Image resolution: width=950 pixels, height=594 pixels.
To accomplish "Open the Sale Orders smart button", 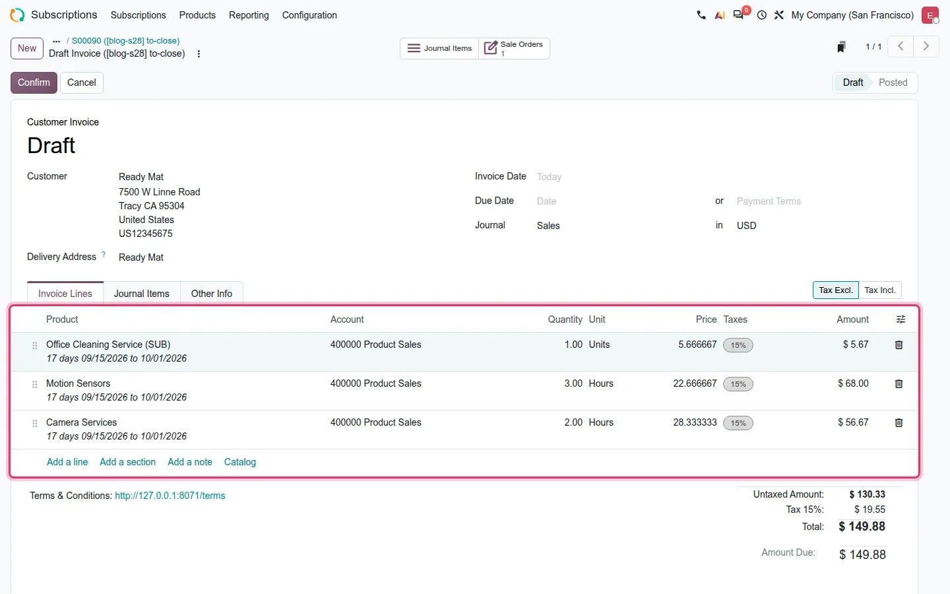I will coord(514,48).
